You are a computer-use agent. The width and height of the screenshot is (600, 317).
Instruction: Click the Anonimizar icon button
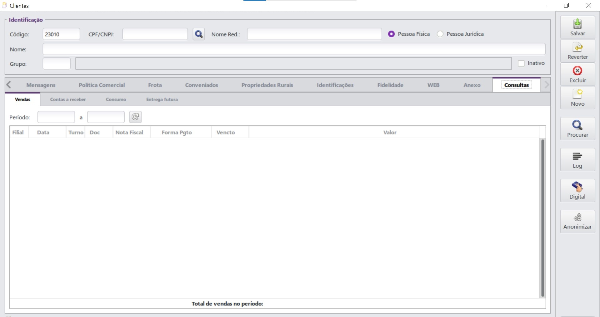coord(577,222)
